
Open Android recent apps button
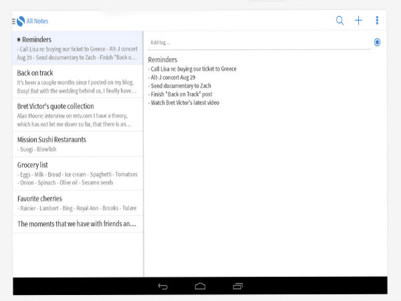tap(238, 286)
